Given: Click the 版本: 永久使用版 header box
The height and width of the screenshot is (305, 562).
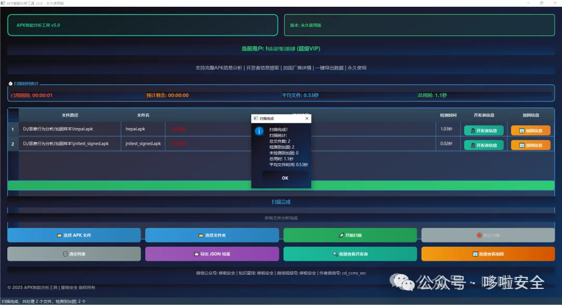Looking at the screenshot, I should click(x=419, y=25).
